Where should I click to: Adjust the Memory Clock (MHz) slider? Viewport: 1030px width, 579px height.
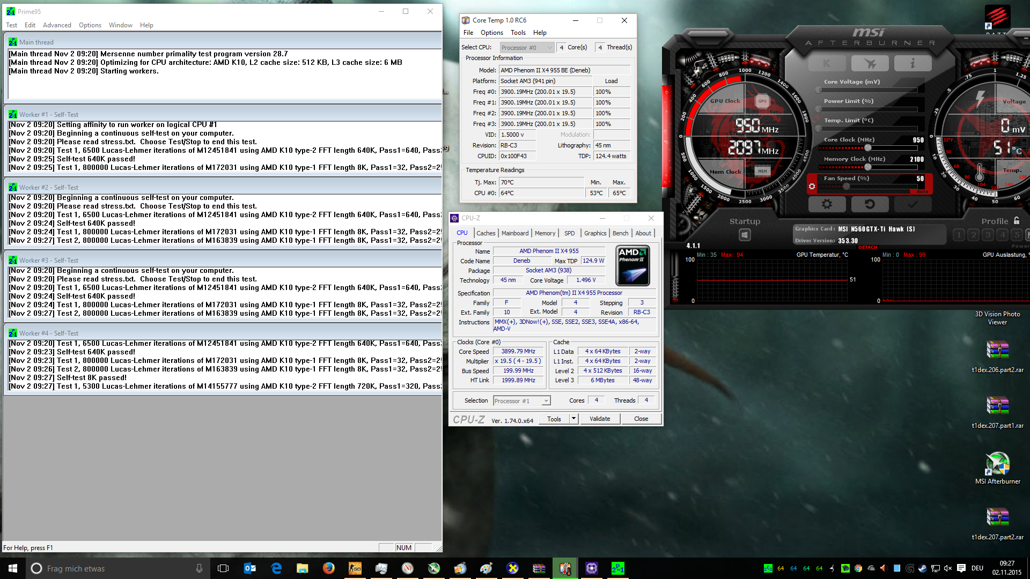pyautogui.click(x=867, y=167)
